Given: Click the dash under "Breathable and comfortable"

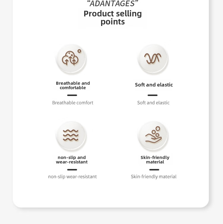Looking at the screenshot, I should tap(72, 95).
